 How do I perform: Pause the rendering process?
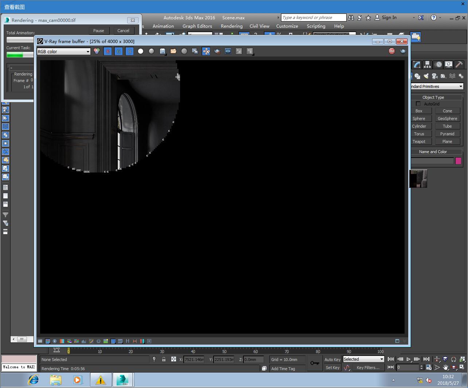[x=98, y=31]
